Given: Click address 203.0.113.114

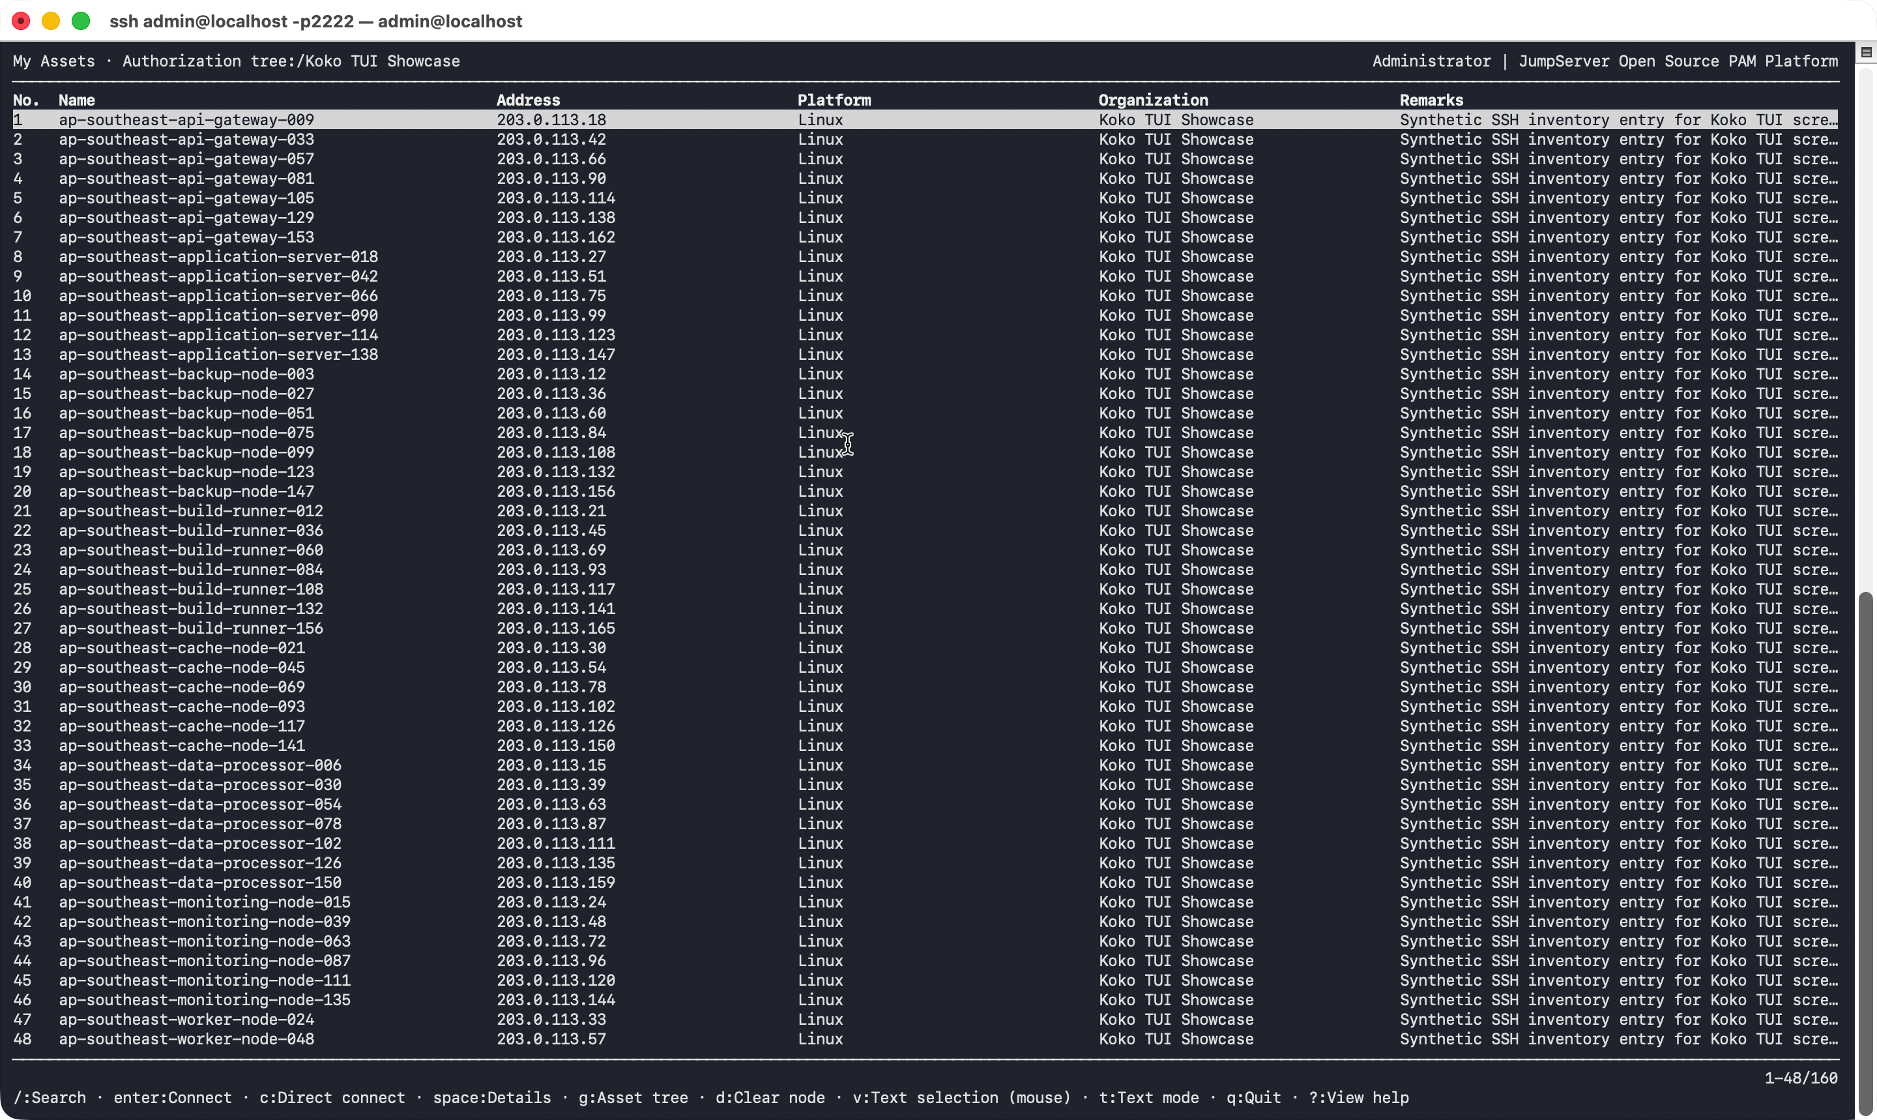Looking at the screenshot, I should tap(556, 198).
